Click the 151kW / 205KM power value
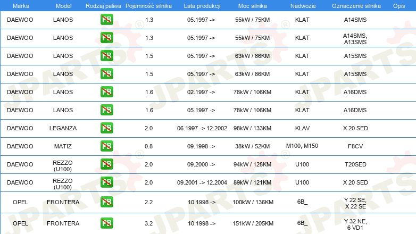This screenshot has height=234, width=416. click(x=253, y=223)
